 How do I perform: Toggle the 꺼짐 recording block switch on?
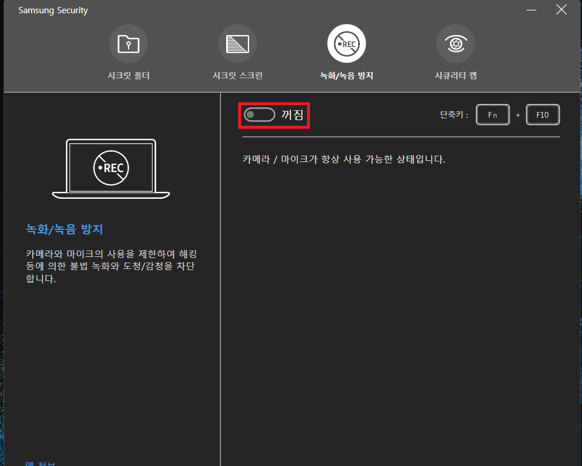pos(259,115)
